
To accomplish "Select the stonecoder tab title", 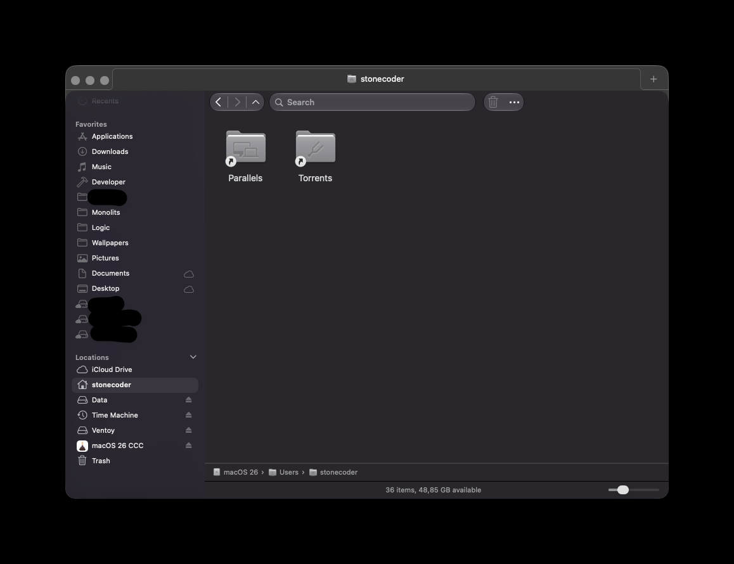I will pyautogui.click(x=376, y=79).
